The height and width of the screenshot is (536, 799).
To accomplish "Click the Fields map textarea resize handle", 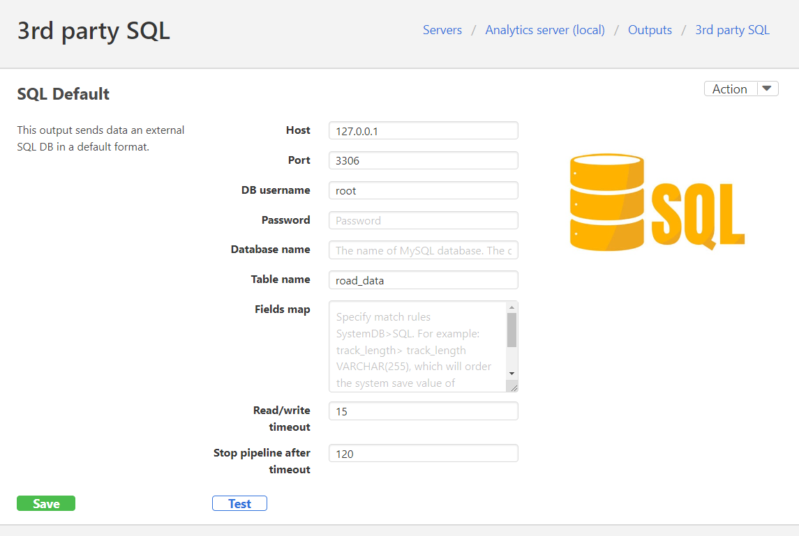I will coord(514,388).
